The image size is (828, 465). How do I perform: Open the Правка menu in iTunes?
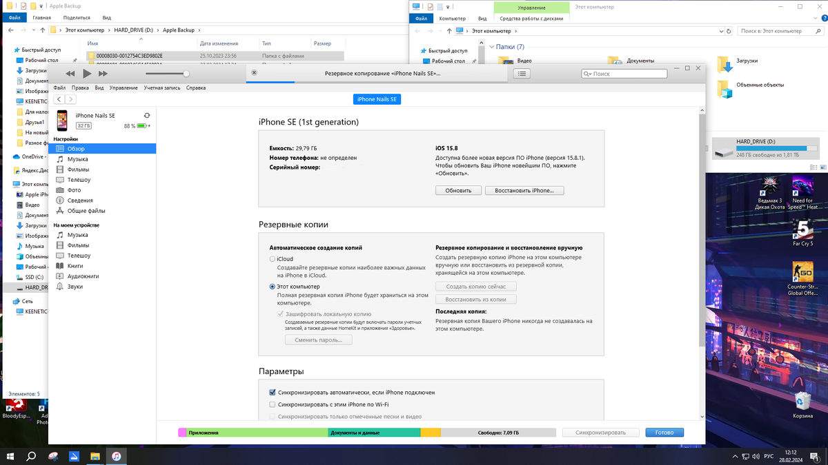80,87
